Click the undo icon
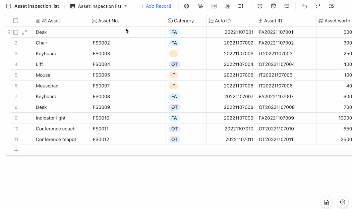Screen dimensions: 352x209 304,6
